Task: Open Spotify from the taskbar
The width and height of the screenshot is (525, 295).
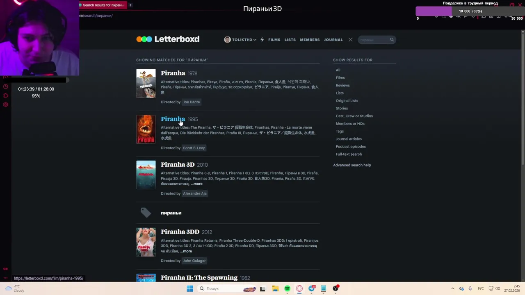Action: (x=287, y=288)
